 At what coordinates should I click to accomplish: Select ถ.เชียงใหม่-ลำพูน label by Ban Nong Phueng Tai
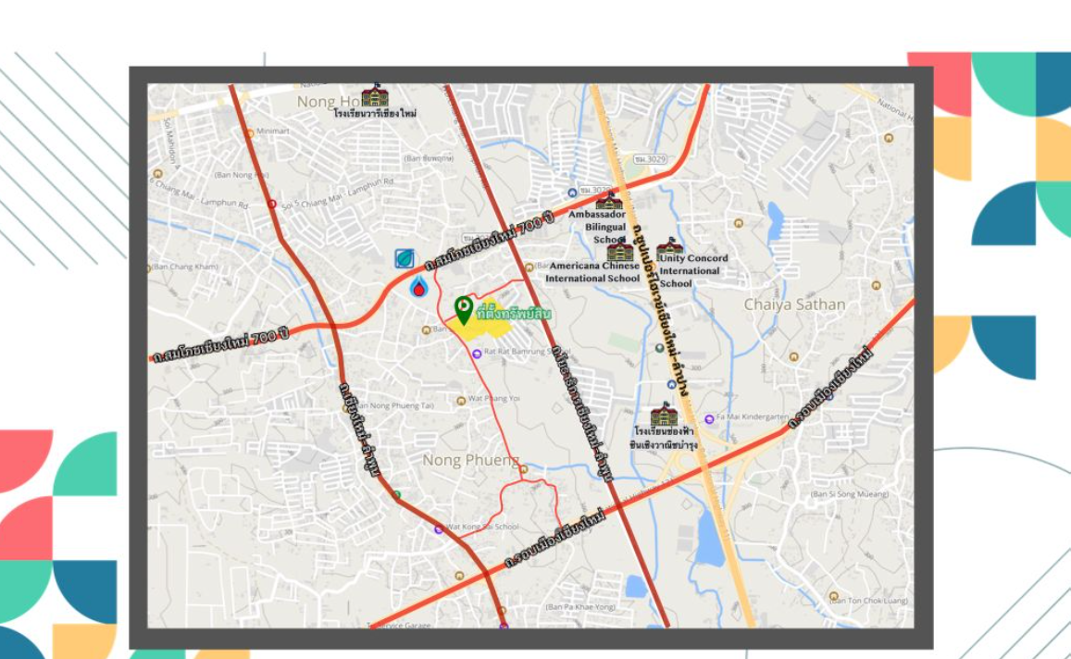tap(358, 429)
